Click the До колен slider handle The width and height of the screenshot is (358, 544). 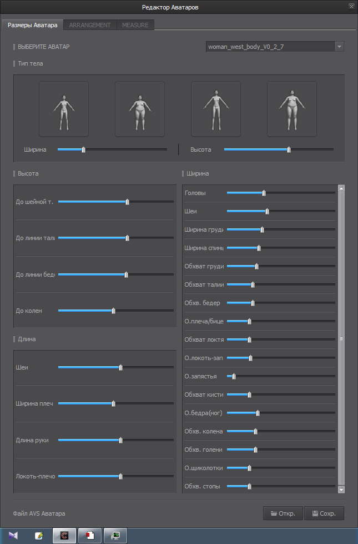pyautogui.click(x=113, y=311)
